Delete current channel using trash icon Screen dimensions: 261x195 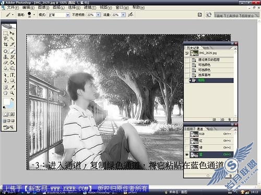click(x=231, y=176)
